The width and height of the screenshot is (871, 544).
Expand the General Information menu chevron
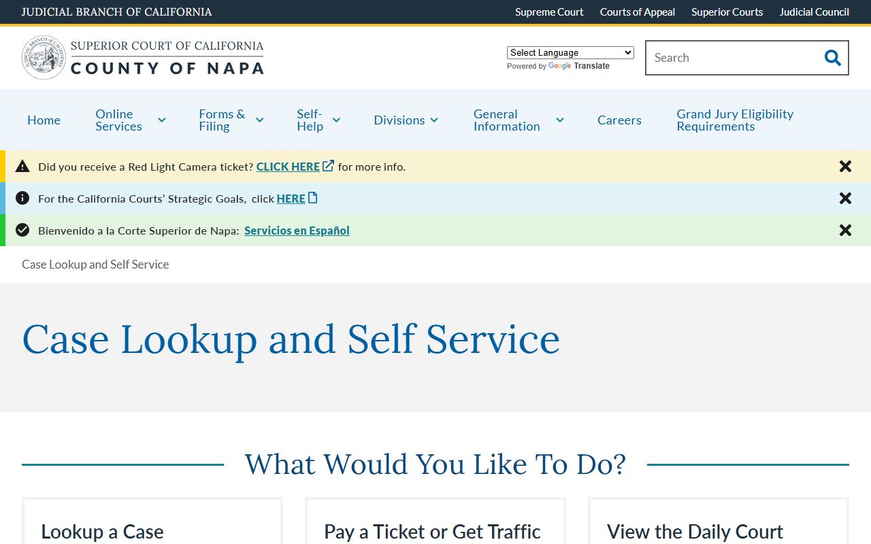pos(559,120)
